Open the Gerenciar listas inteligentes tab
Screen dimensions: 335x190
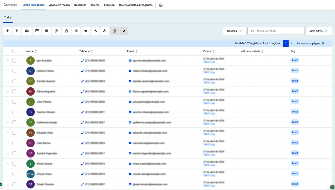pyautogui.click(x=136, y=5)
